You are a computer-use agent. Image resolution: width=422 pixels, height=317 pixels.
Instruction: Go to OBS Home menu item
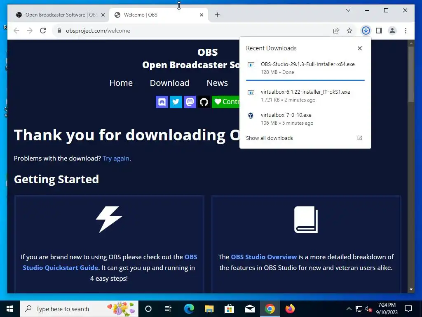121,83
